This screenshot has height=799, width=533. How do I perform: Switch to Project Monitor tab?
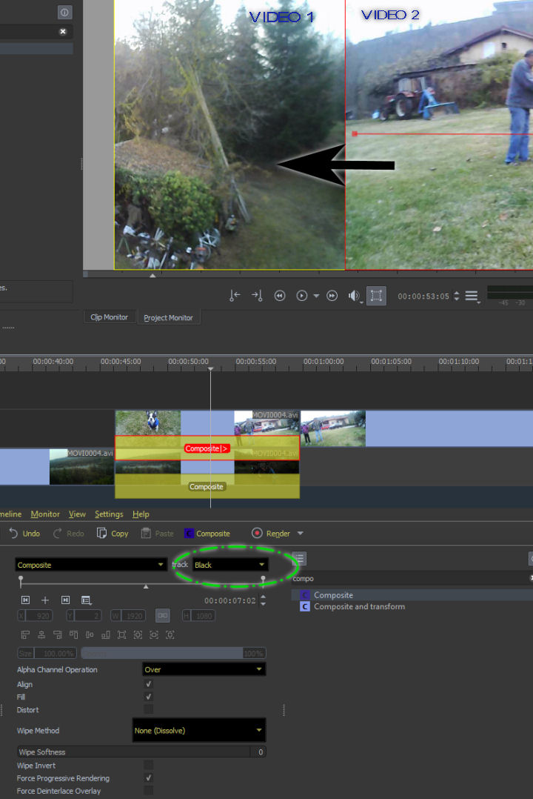(168, 317)
